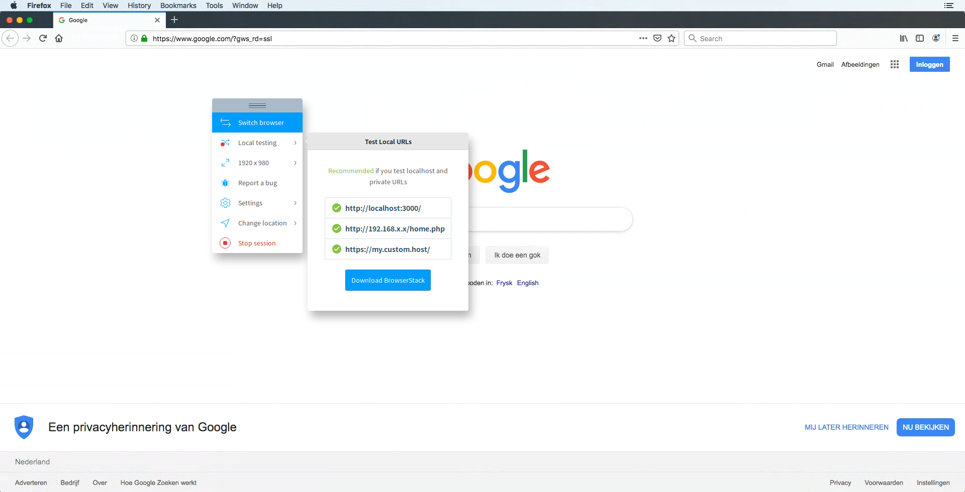The height and width of the screenshot is (492, 965).
Task: Click the blue Inloggen button
Action: 929,64
